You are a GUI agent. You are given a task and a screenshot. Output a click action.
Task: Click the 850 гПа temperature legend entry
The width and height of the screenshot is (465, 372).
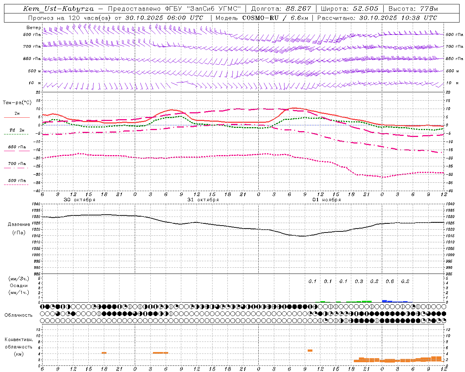point(17,149)
